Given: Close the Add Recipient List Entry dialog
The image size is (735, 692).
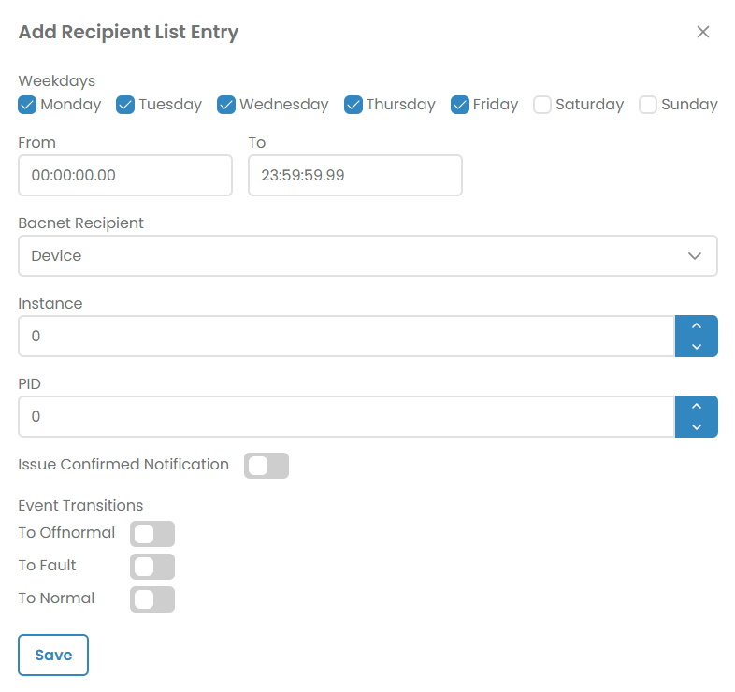Looking at the screenshot, I should [x=703, y=32].
